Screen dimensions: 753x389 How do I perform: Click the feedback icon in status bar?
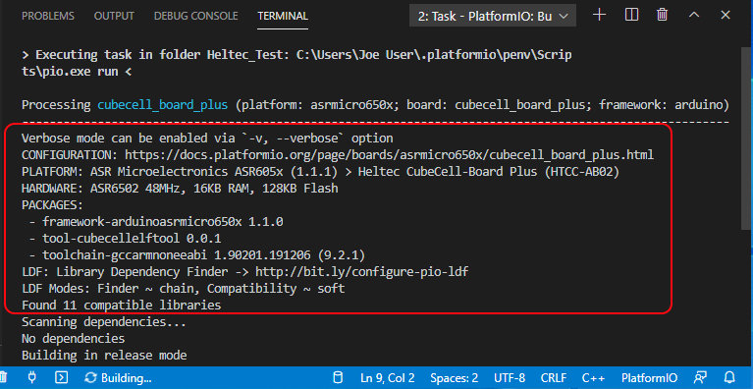pos(700,377)
